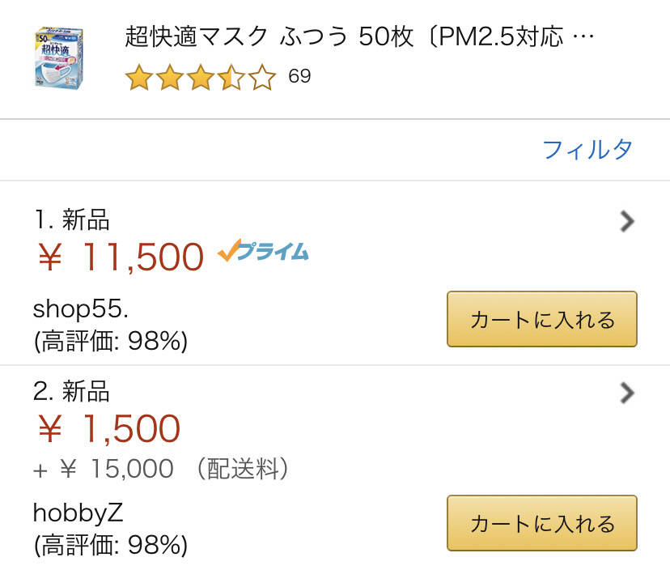Open seller hobbyZ profile
Screen dimensions: 670x587
coord(78,513)
